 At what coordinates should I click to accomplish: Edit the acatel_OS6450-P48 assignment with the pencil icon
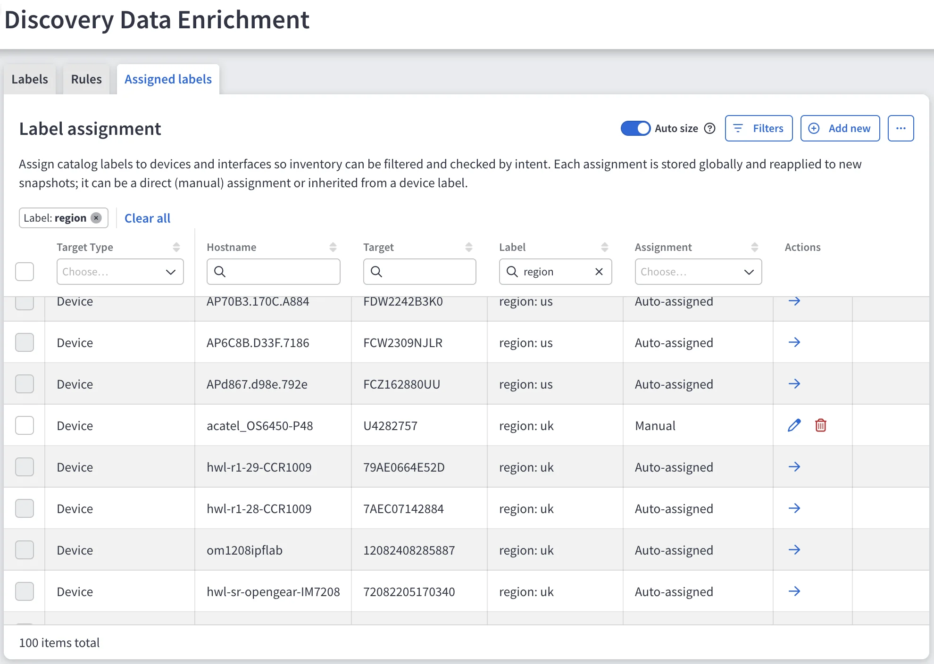(794, 425)
